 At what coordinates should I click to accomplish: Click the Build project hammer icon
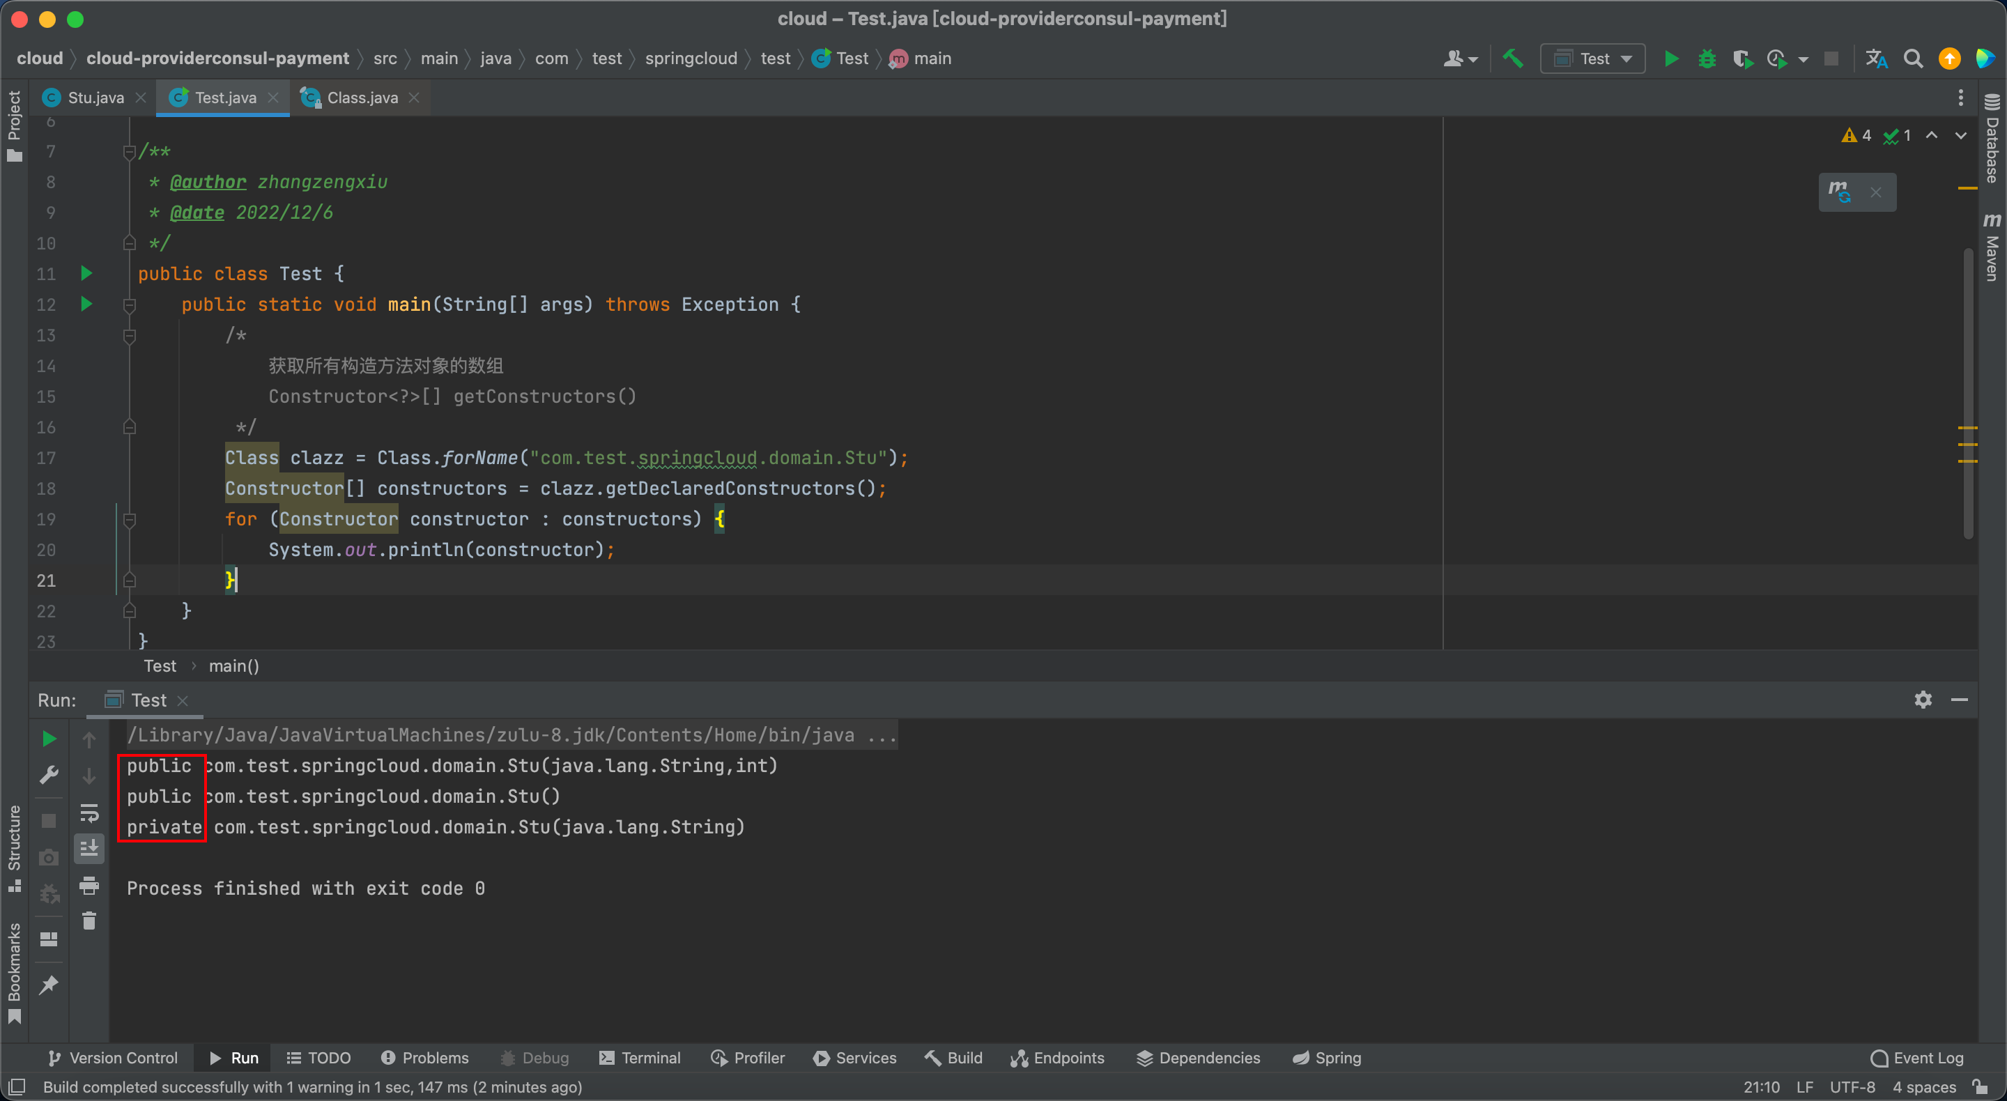click(1512, 59)
